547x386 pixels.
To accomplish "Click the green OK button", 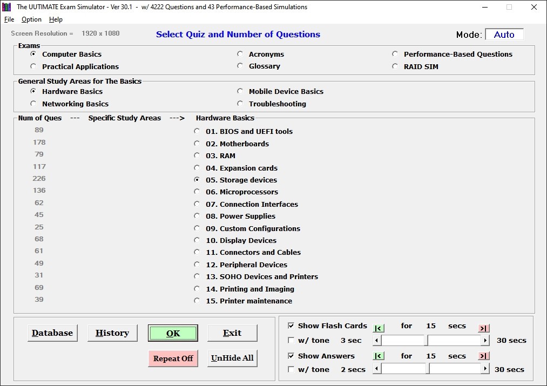I will point(173,333).
